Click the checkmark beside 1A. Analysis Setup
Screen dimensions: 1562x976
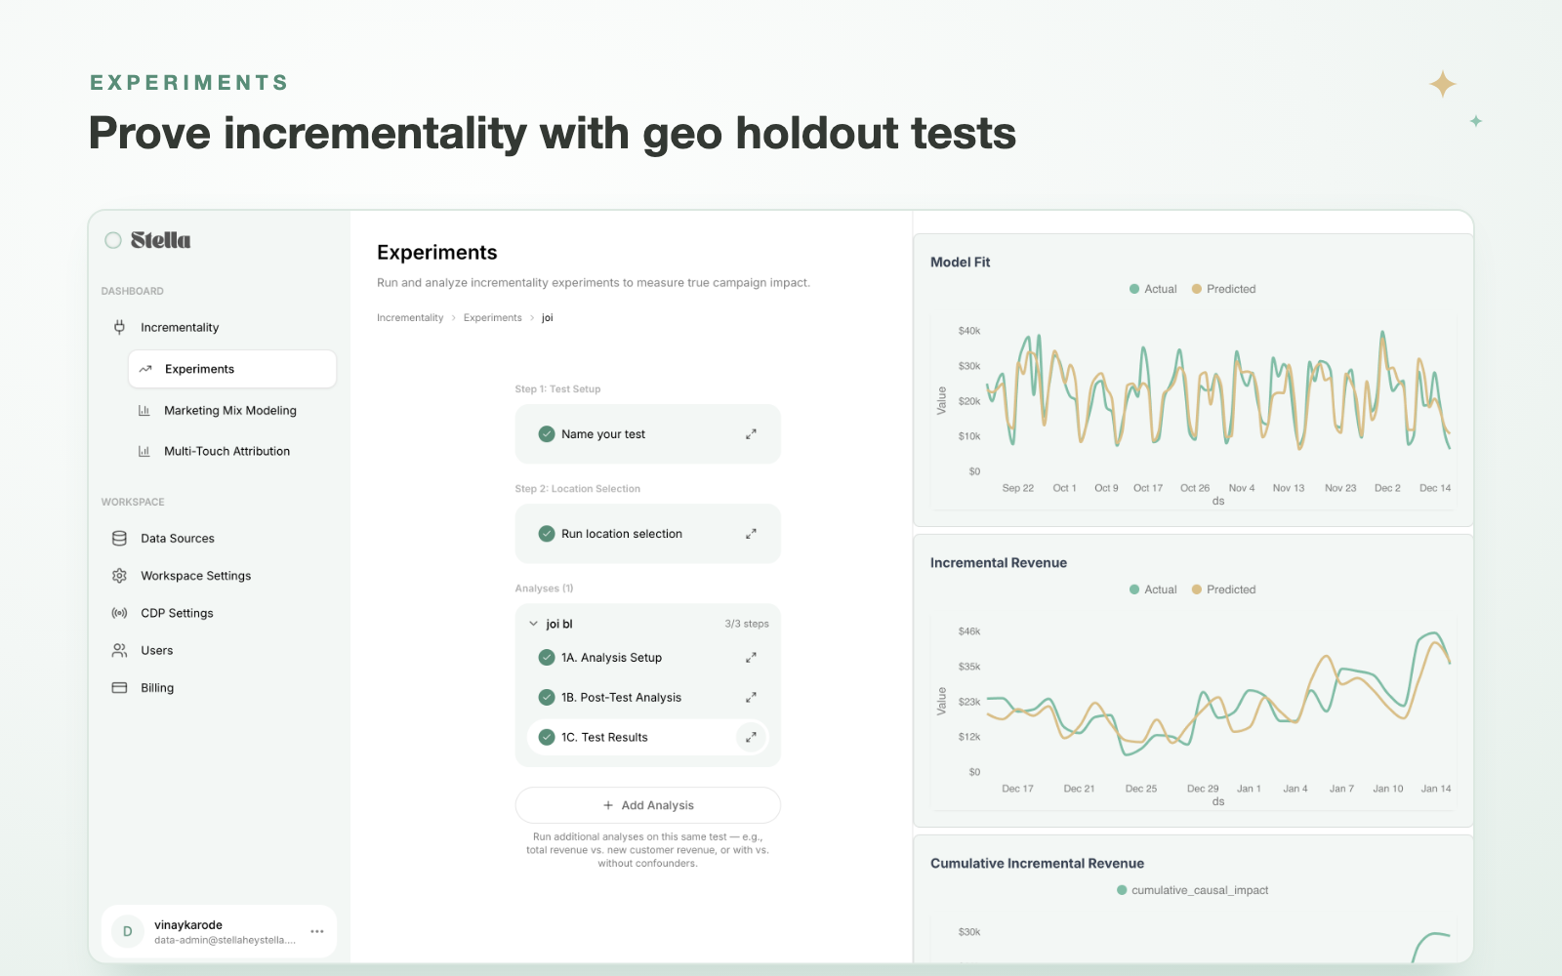click(547, 658)
